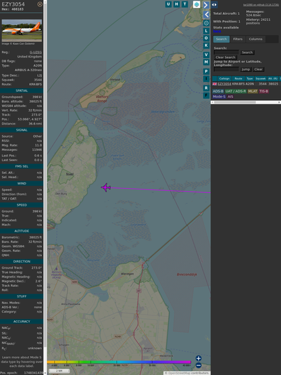Toggle the M map button
The height and width of the screenshot is (375, 281).
[x=206, y=62]
